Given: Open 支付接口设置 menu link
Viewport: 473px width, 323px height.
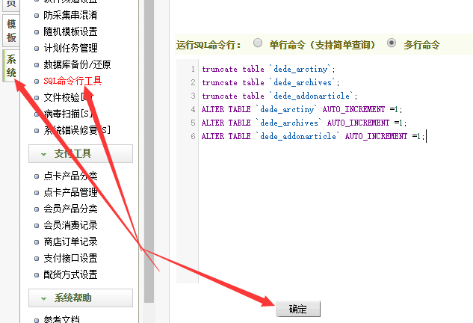Looking at the screenshot, I should [70, 259].
